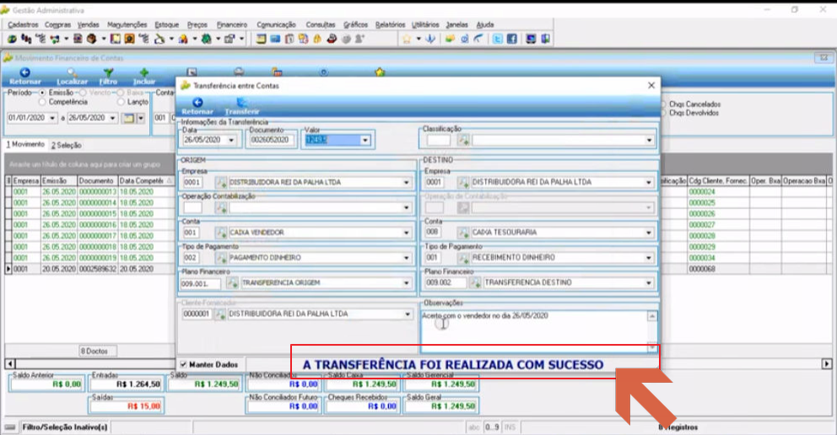
Task: Open lookup icon beside Transferencia Origem plano
Action: pos(232,282)
